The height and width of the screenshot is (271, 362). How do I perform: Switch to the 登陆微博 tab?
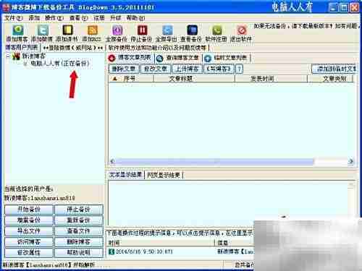pyautogui.click(x=73, y=48)
